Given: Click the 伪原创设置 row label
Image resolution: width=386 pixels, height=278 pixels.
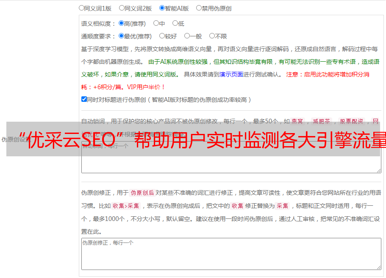Looking at the screenshot, I should pyautogui.click(x=16, y=139).
